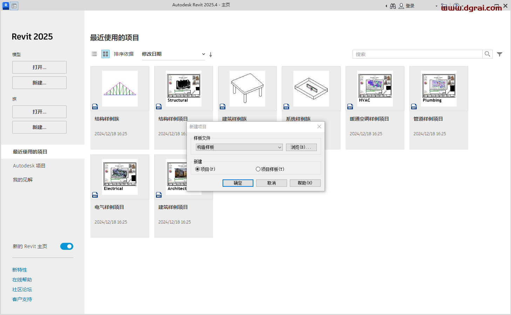Click the 暖通空调样例项目 title text
This screenshot has height=315, width=511.
coord(369,119)
